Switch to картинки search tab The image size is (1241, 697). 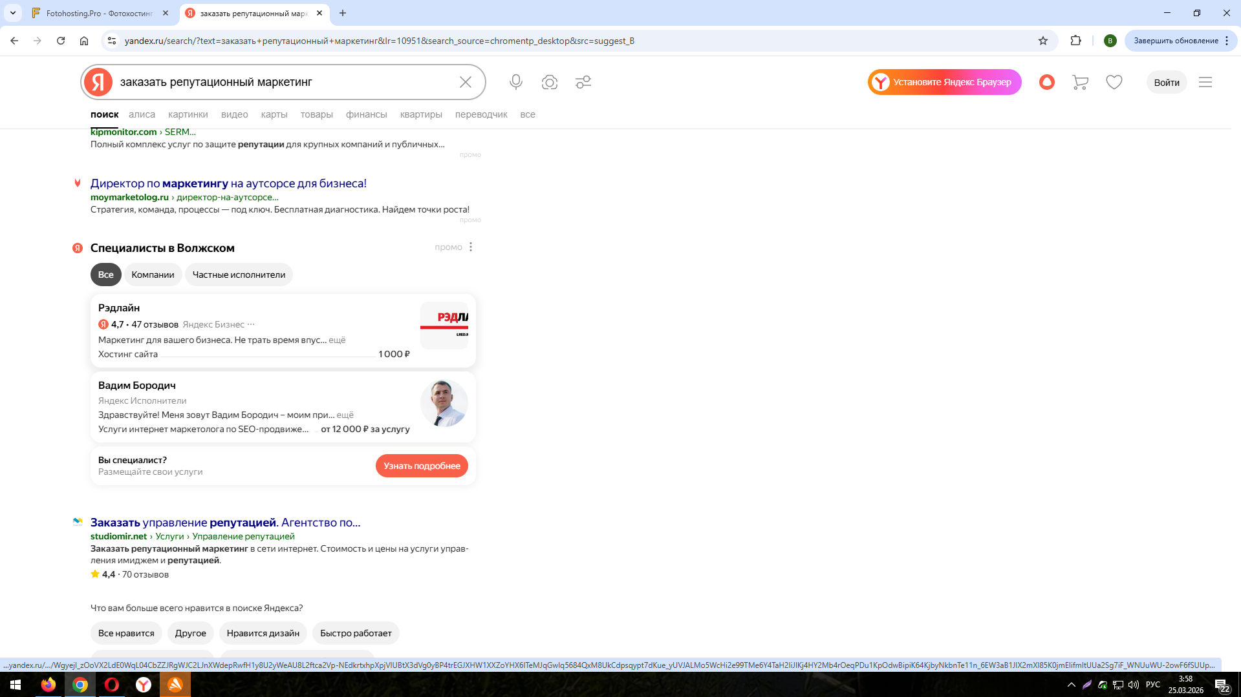(x=188, y=114)
